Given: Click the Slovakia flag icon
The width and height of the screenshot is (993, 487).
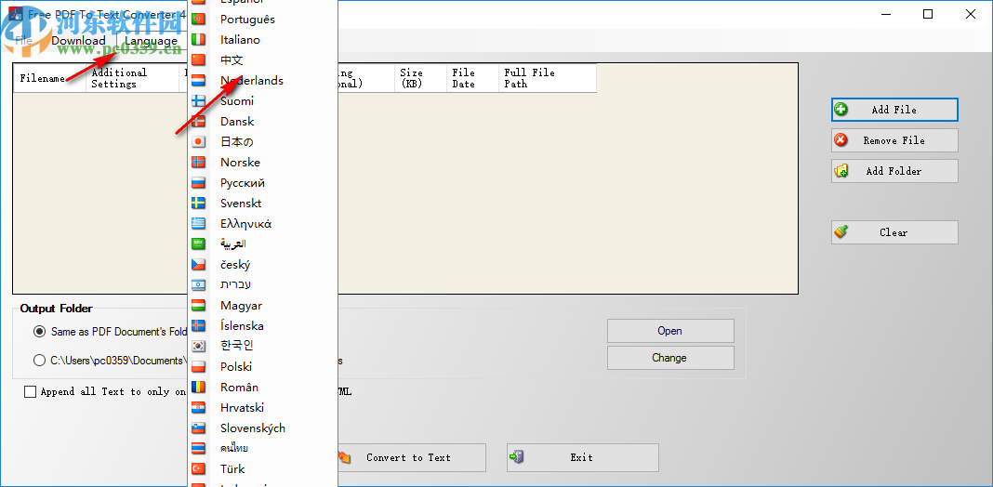Looking at the screenshot, I should point(198,428).
